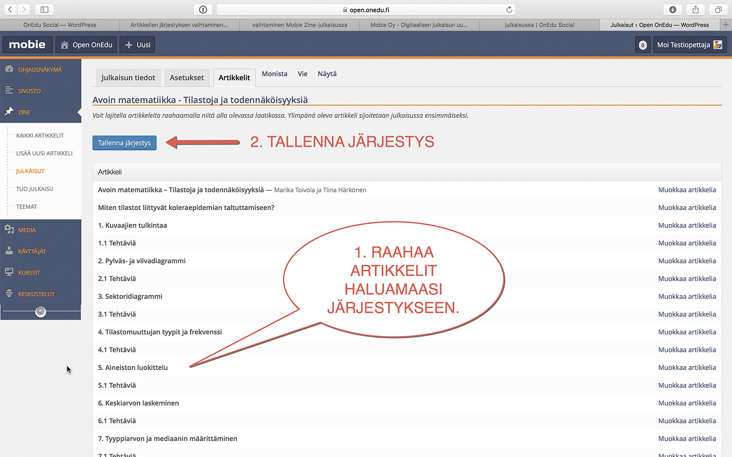This screenshot has width=732, height=457.
Task: Switch to the Julkaisun tiedot tab
Action: [128, 78]
